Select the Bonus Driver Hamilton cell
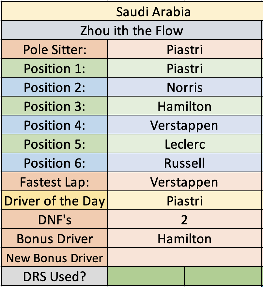The width and height of the screenshot is (263, 287). (184, 238)
